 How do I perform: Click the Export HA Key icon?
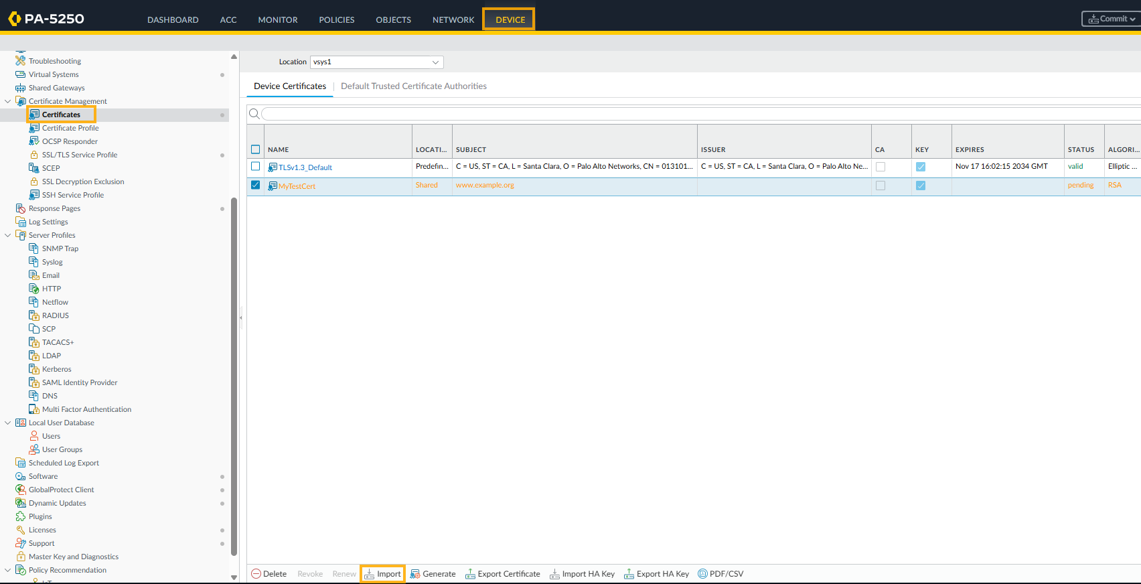[629, 574]
